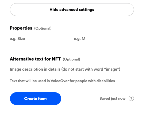Click the 'Alternative text for NFT' heading
142x117 pixels.
[35, 59]
